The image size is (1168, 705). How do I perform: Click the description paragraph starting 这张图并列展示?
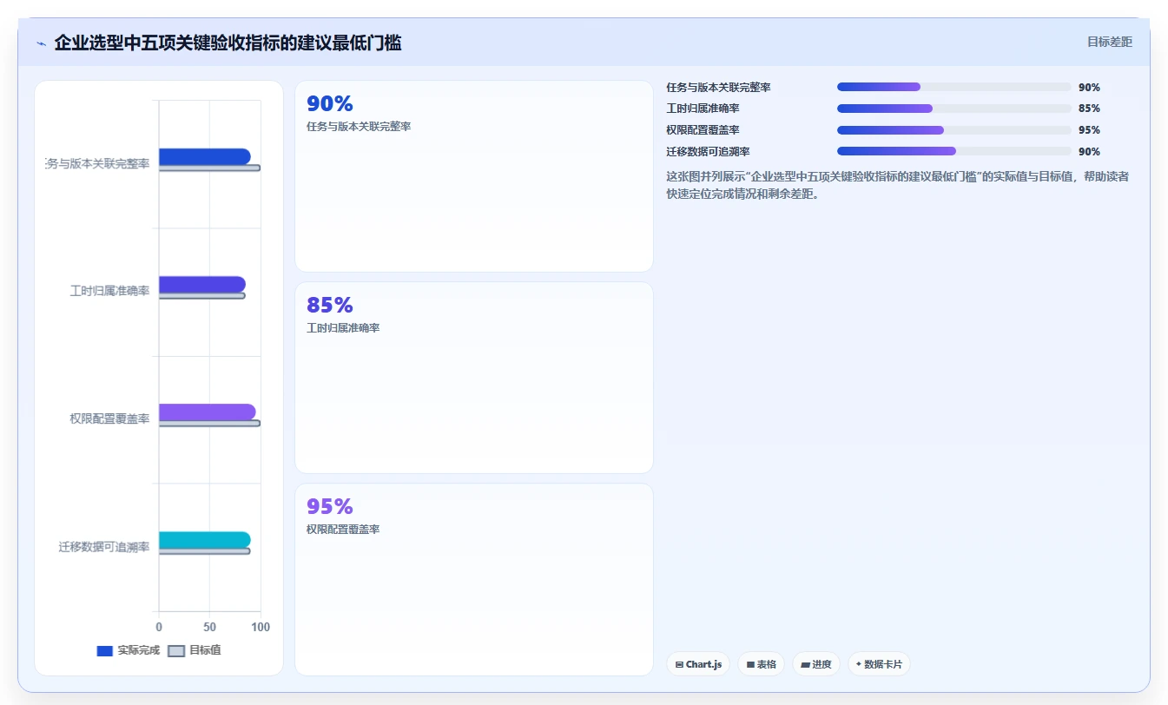[x=897, y=185]
